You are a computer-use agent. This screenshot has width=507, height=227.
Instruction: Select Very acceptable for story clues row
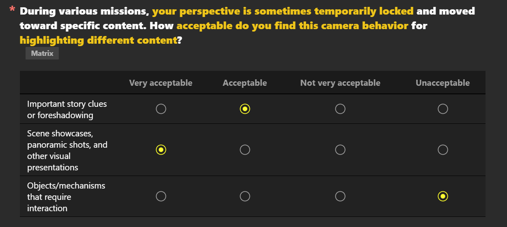click(x=161, y=109)
